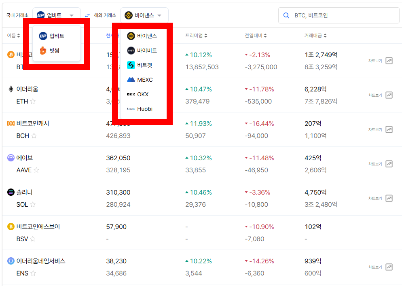Favorite SOL with its star icon
The width and height of the screenshot is (402, 286).
pos(33,204)
